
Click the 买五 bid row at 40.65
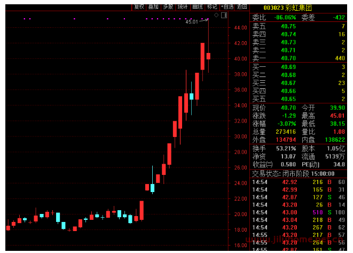pos(298,99)
